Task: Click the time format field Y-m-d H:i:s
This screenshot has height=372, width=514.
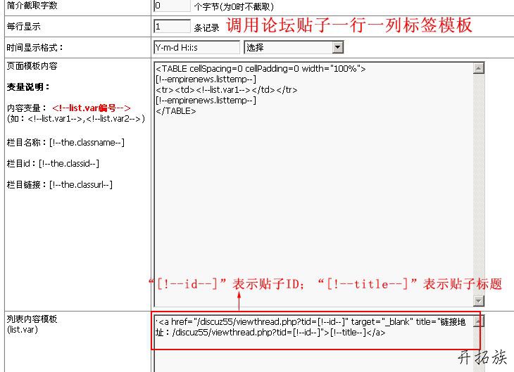Action: pos(196,48)
